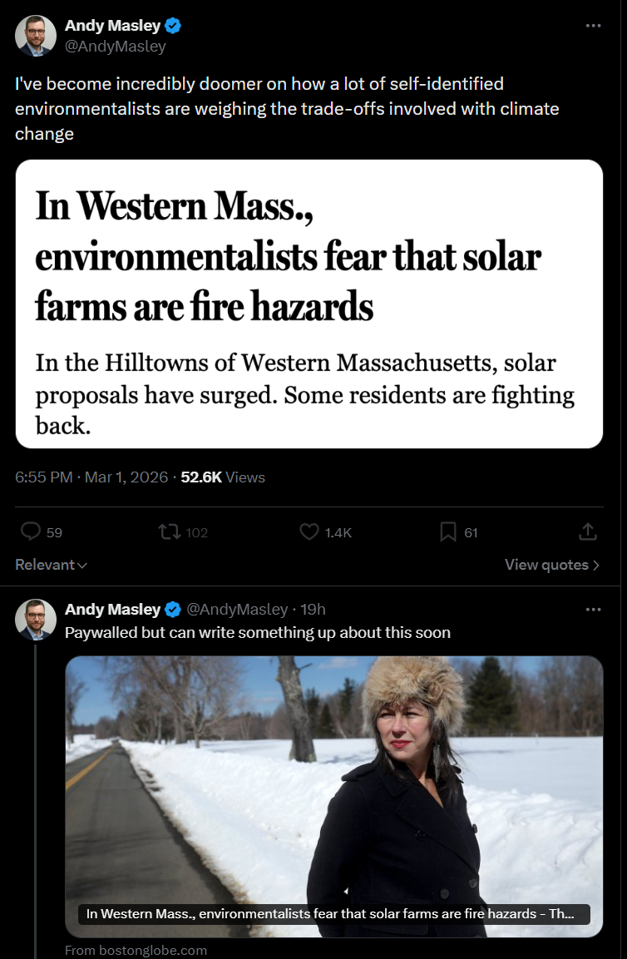Open the 19h timestamp on the reply
Screen dimensions: 627x959
(x=313, y=610)
